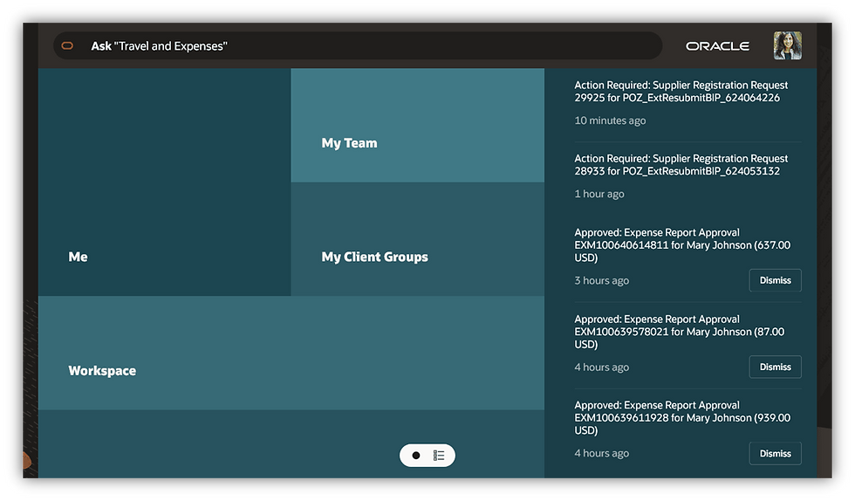Image resolution: width=855 pixels, height=501 pixels.
Task: Open Supplier Registration Request 28933 notification
Action: (x=681, y=165)
